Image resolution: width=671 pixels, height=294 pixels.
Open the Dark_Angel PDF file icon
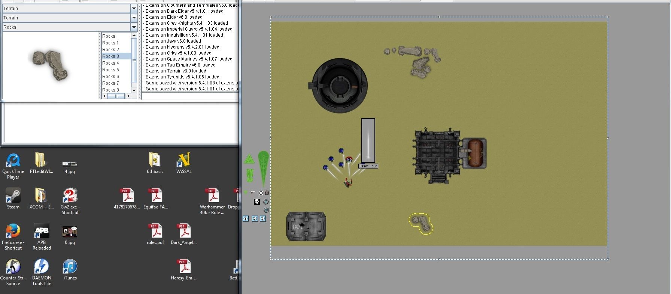pyautogui.click(x=183, y=234)
